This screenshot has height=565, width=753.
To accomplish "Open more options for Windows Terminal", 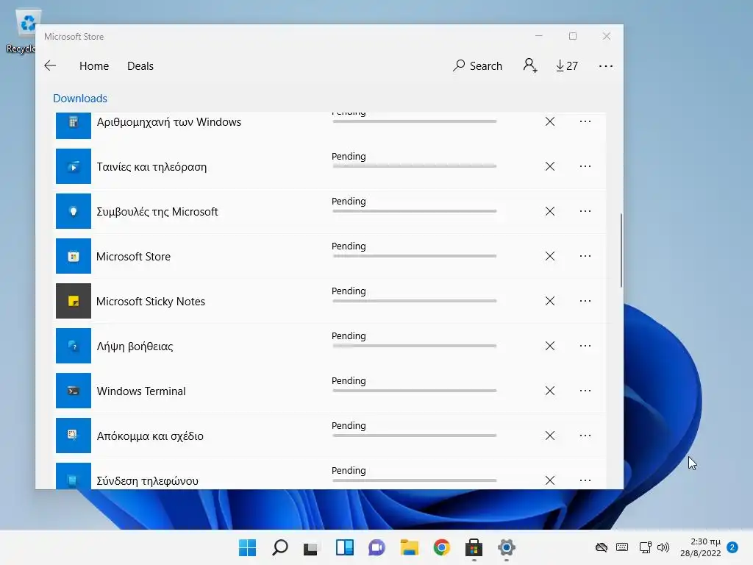I will [x=585, y=391].
